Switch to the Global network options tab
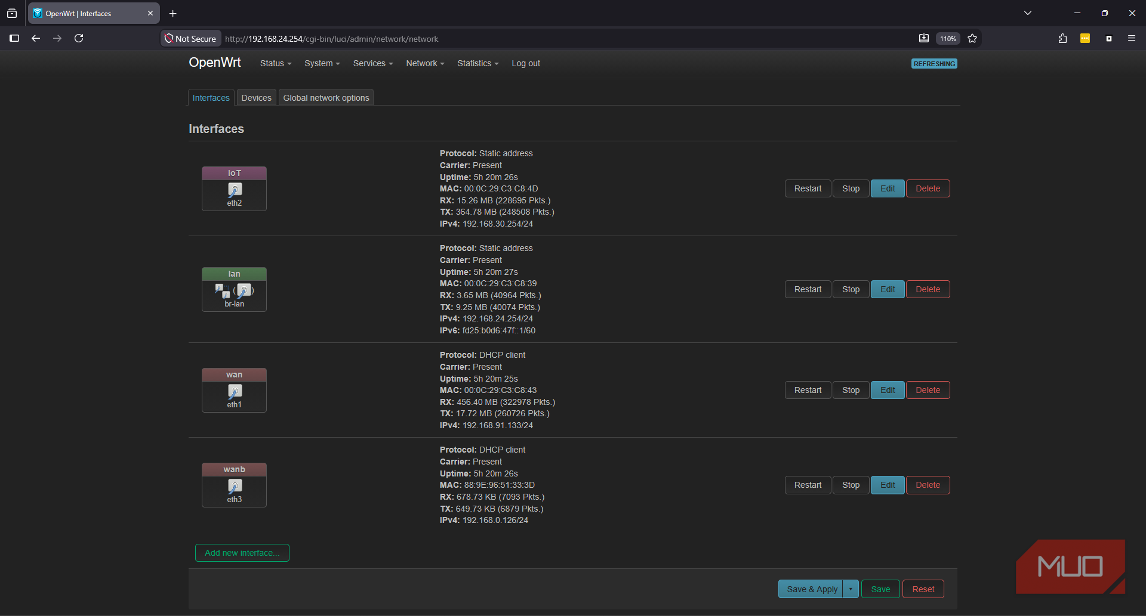 click(x=326, y=98)
